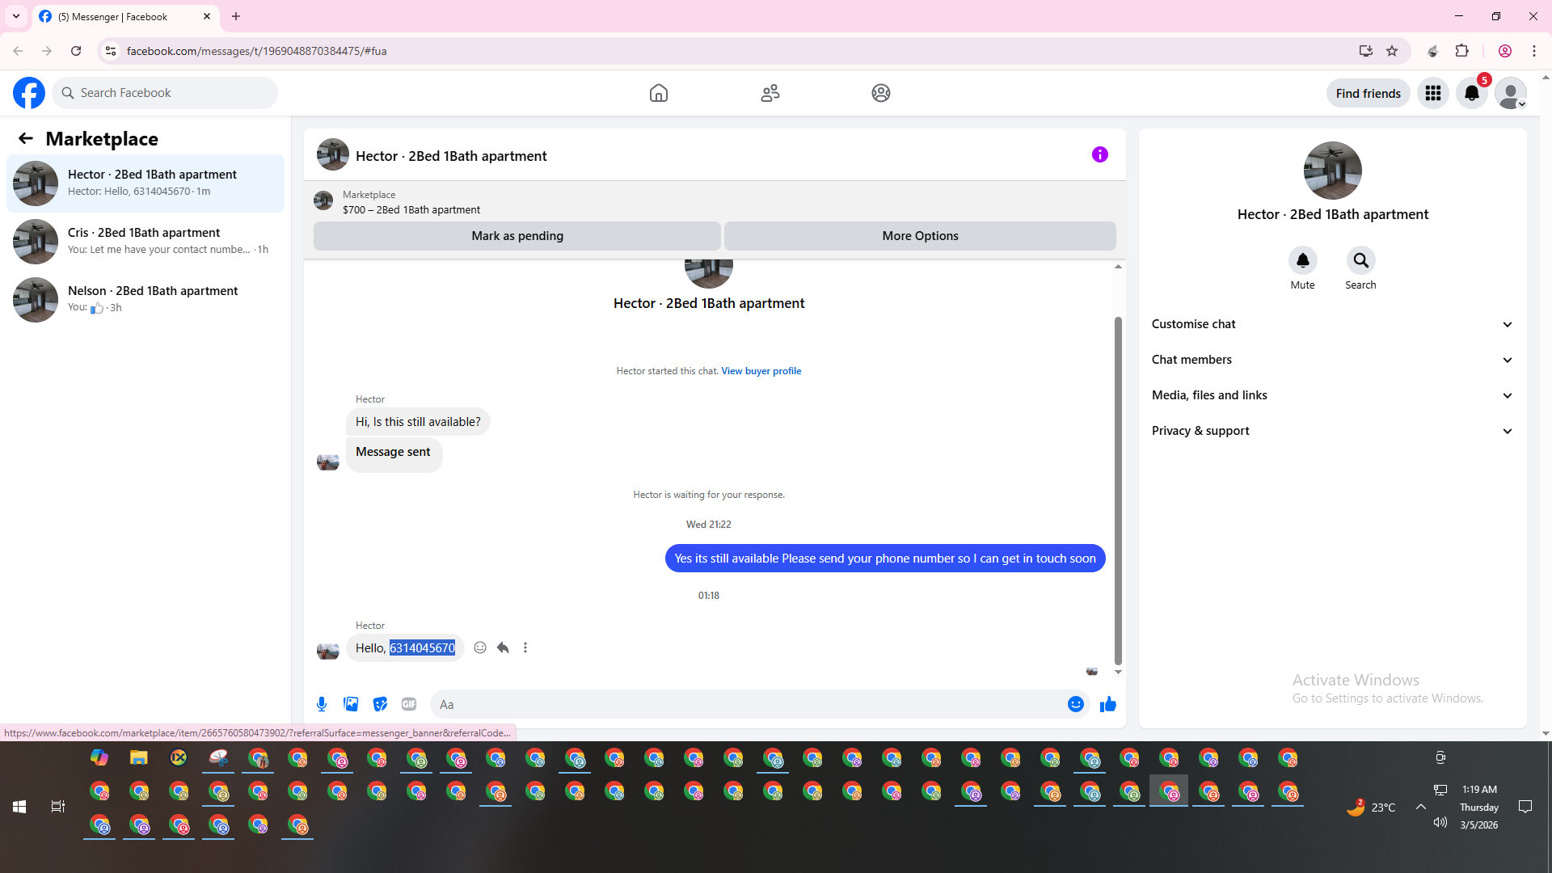
Task: Send a voice clip
Action: pyautogui.click(x=322, y=704)
